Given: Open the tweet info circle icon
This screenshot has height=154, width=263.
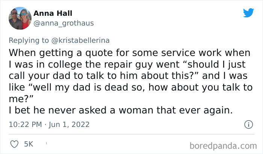Looking at the screenshot, I should pyautogui.click(x=248, y=124).
